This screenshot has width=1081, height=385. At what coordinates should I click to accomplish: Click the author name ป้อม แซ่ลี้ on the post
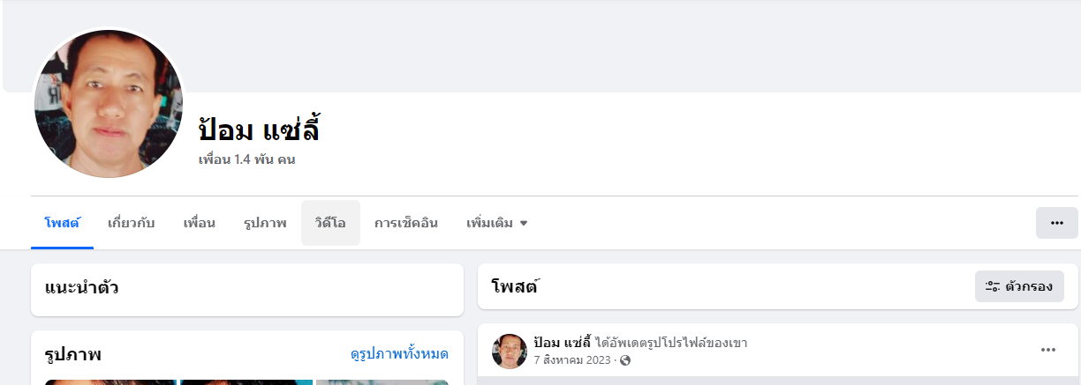(562, 343)
